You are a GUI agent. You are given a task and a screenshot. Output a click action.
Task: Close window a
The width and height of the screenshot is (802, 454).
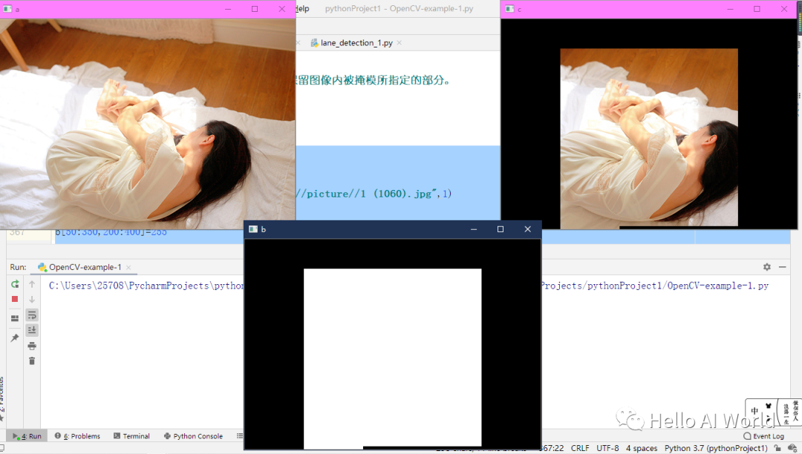[x=282, y=9]
